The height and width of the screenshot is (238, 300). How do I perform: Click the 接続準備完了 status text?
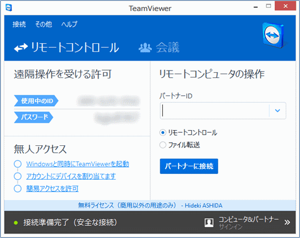70,222
